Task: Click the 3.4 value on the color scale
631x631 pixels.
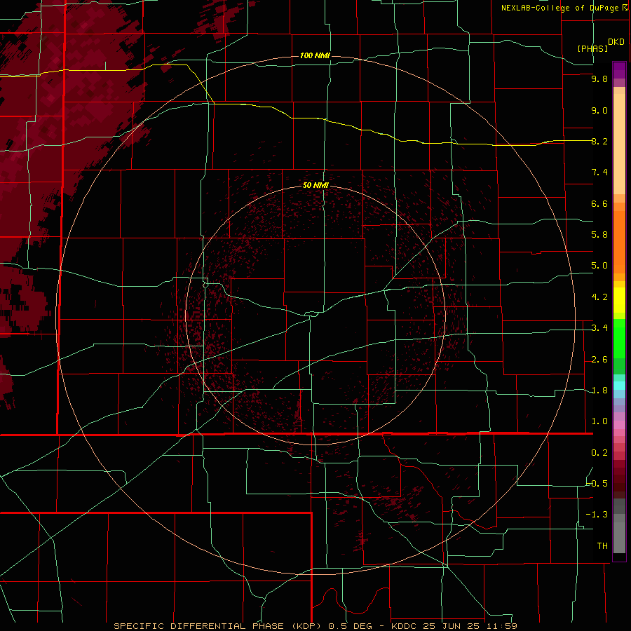Action: pyautogui.click(x=599, y=328)
